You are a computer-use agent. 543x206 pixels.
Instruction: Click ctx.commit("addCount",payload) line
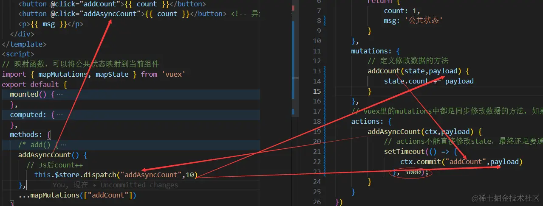[x=461, y=161]
